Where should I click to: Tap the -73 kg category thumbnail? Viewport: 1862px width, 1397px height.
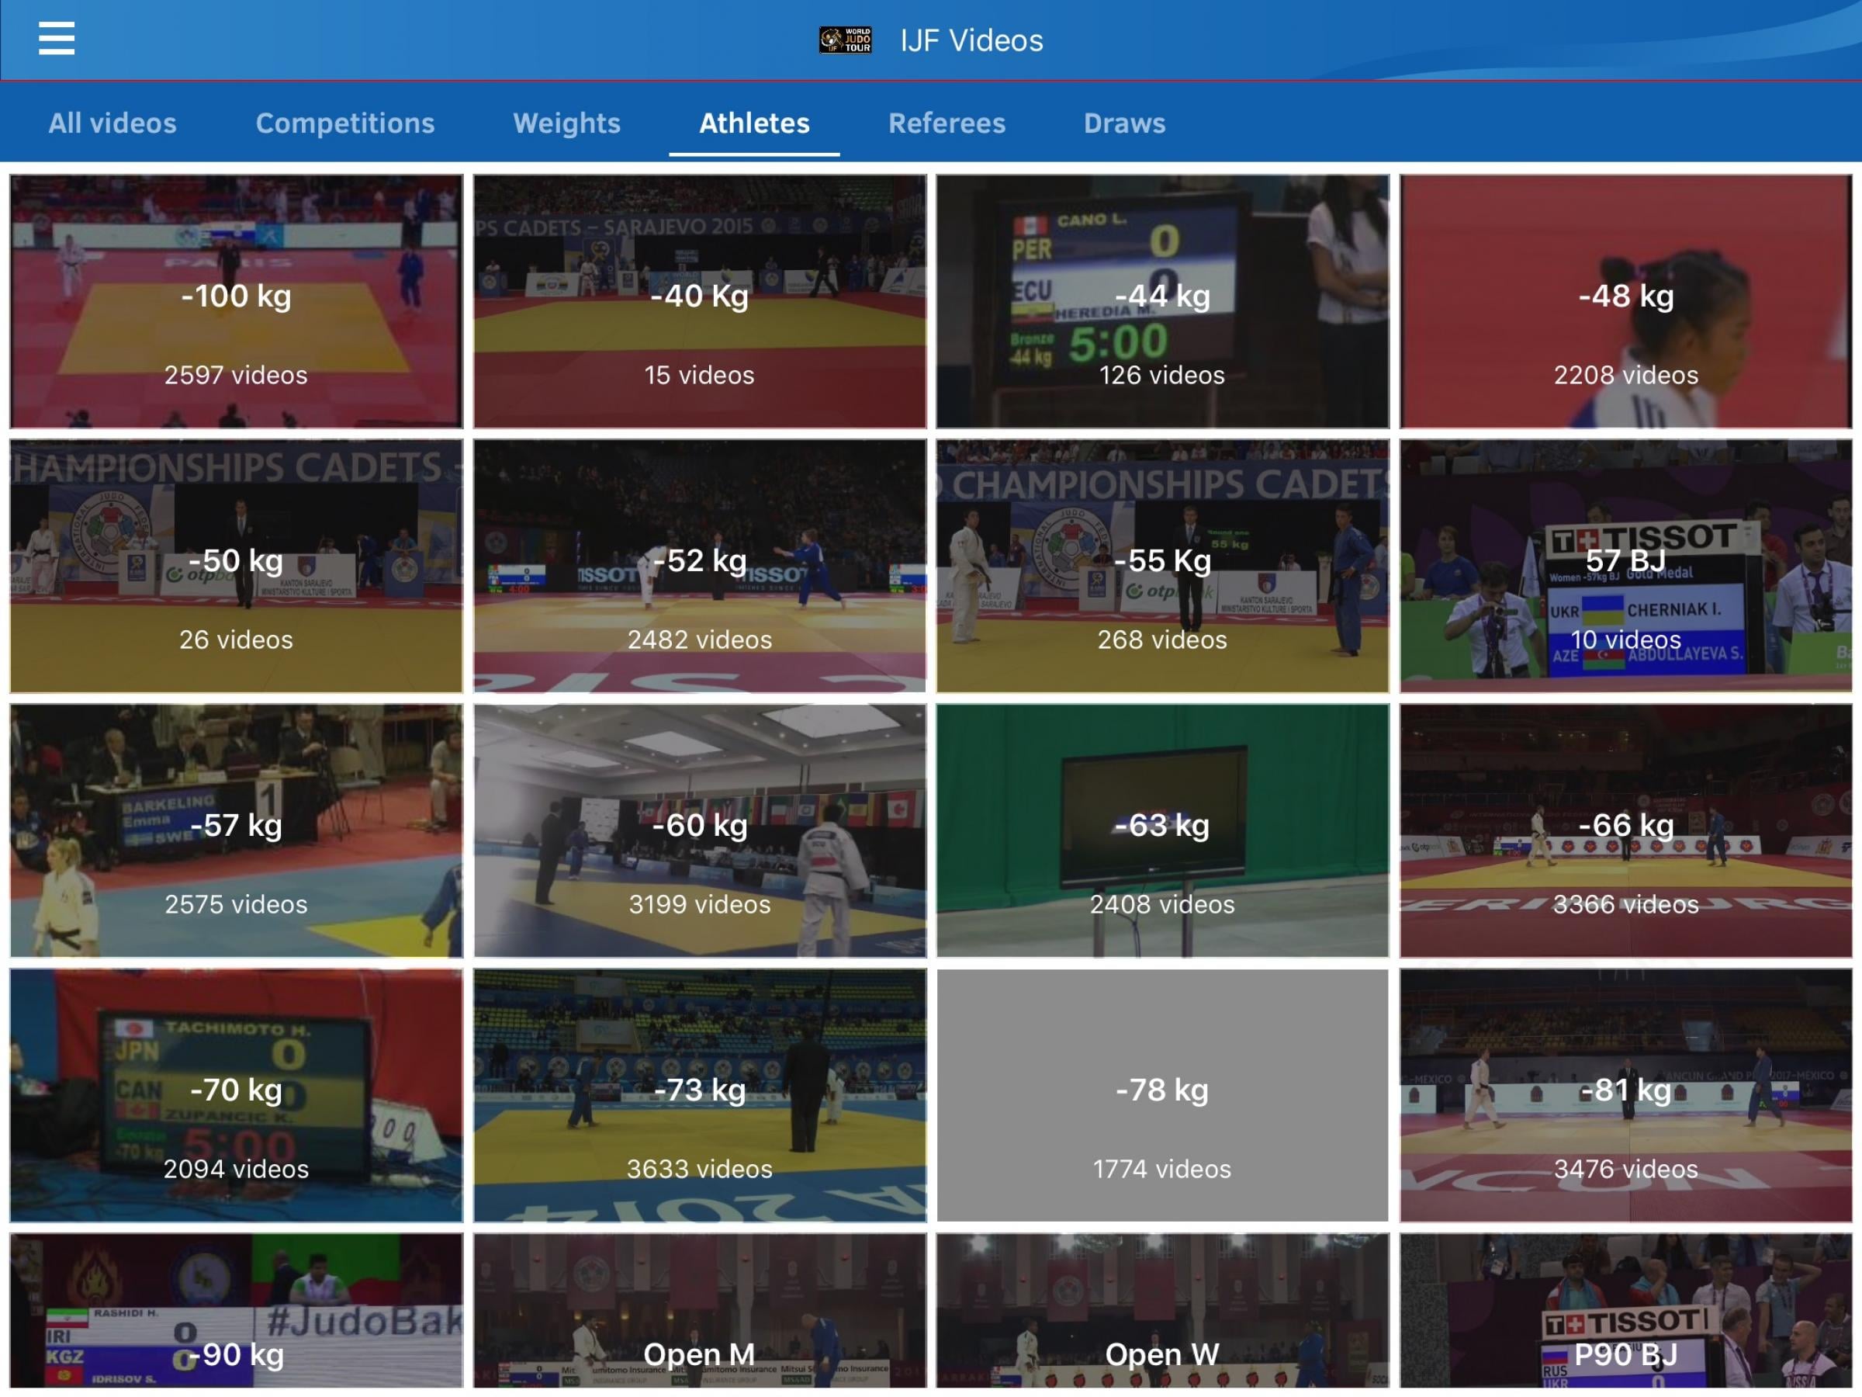click(700, 1094)
